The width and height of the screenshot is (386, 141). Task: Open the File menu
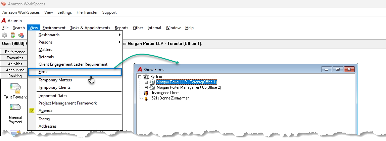pyautogui.click(x=5, y=28)
